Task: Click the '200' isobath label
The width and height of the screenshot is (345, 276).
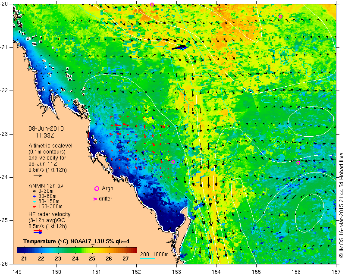Action: 144,254
